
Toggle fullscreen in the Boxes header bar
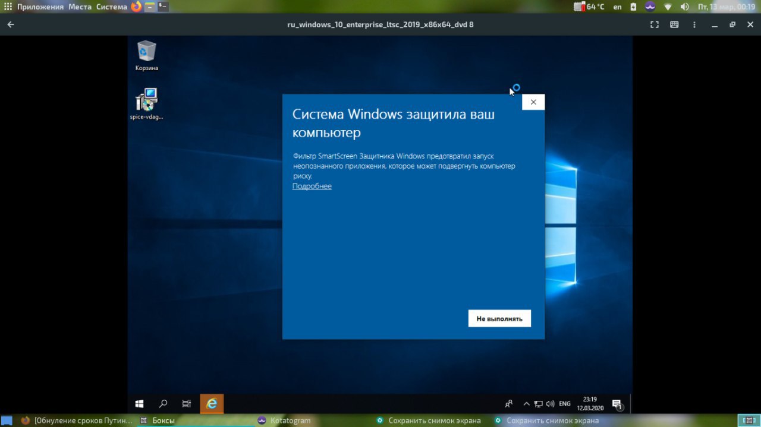click(x=655, y=25)
